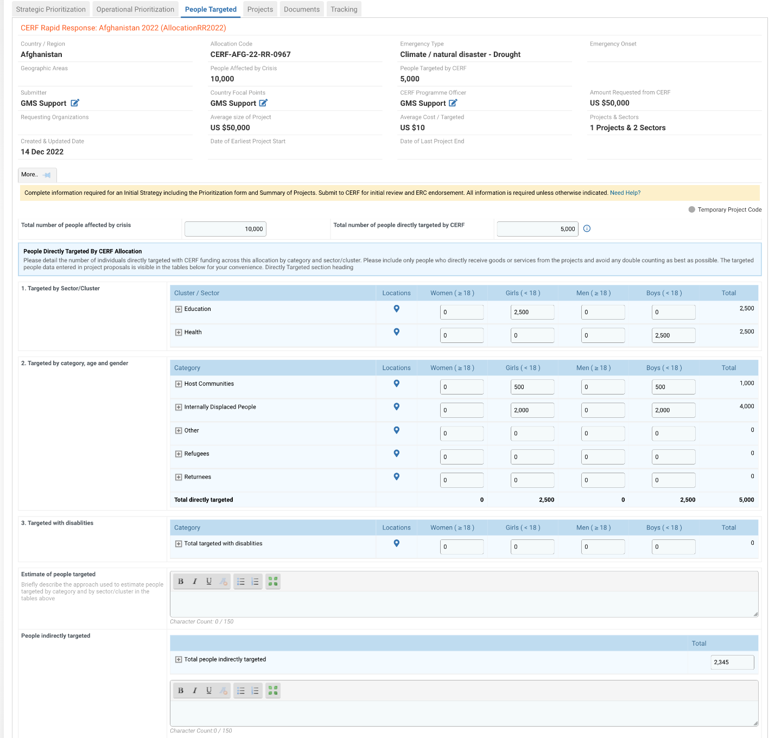Screen dimensions: 775x738
Task: Edit the CERF Programme Officer entry
Action: pyautogui.click(x=453, y=103)
